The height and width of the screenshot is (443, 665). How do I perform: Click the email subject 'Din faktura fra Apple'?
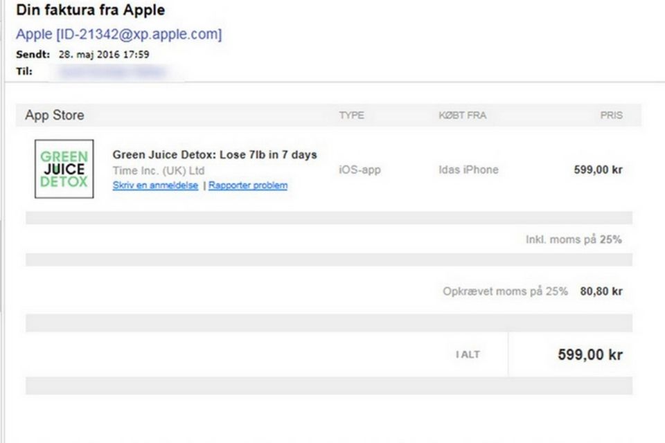click(x=90, y=10)
